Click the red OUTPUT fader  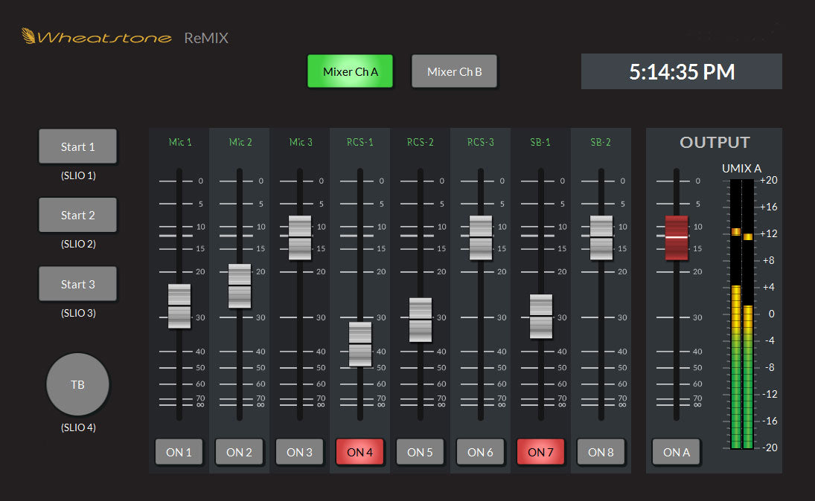pyautogui.click(x=676, y=236)
